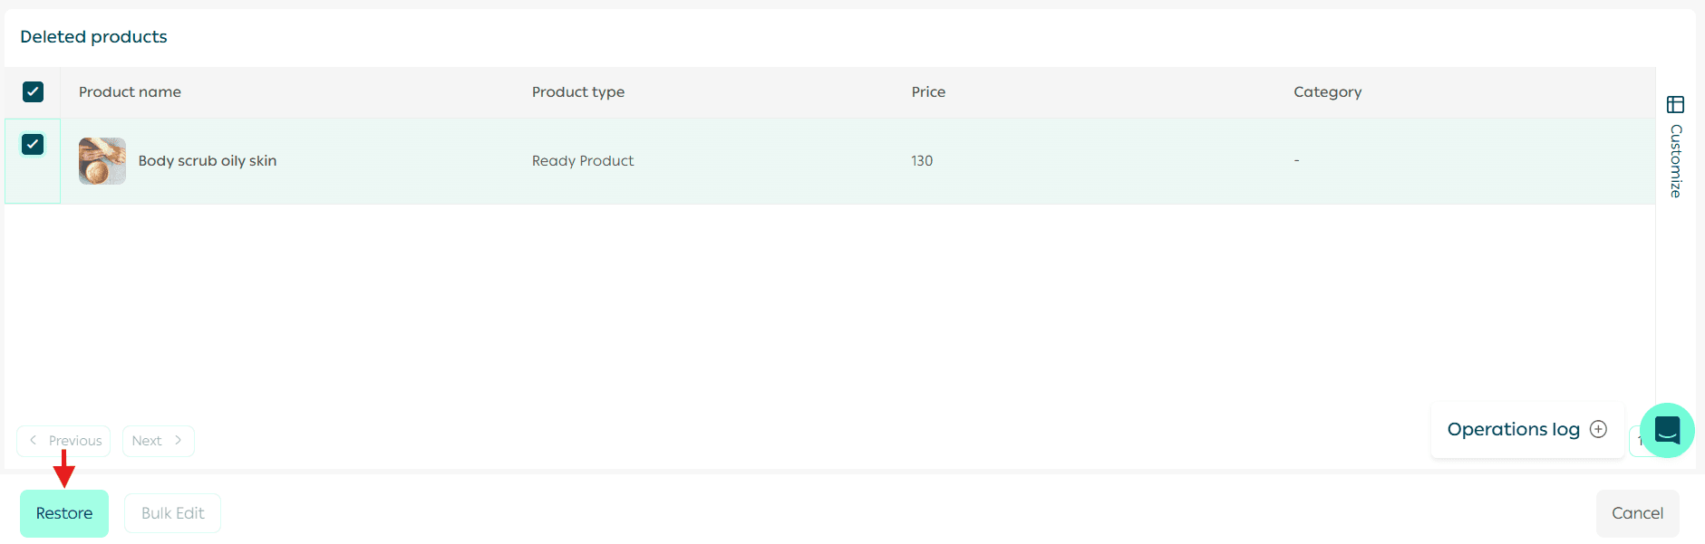Sort by the Category column header
This screenshot has width=1705, height=544.
[x=1327, y=92]
